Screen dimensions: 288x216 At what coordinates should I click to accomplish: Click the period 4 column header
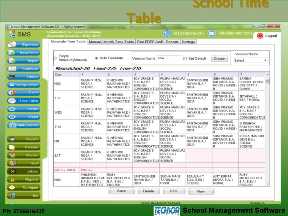click(172, 74)
